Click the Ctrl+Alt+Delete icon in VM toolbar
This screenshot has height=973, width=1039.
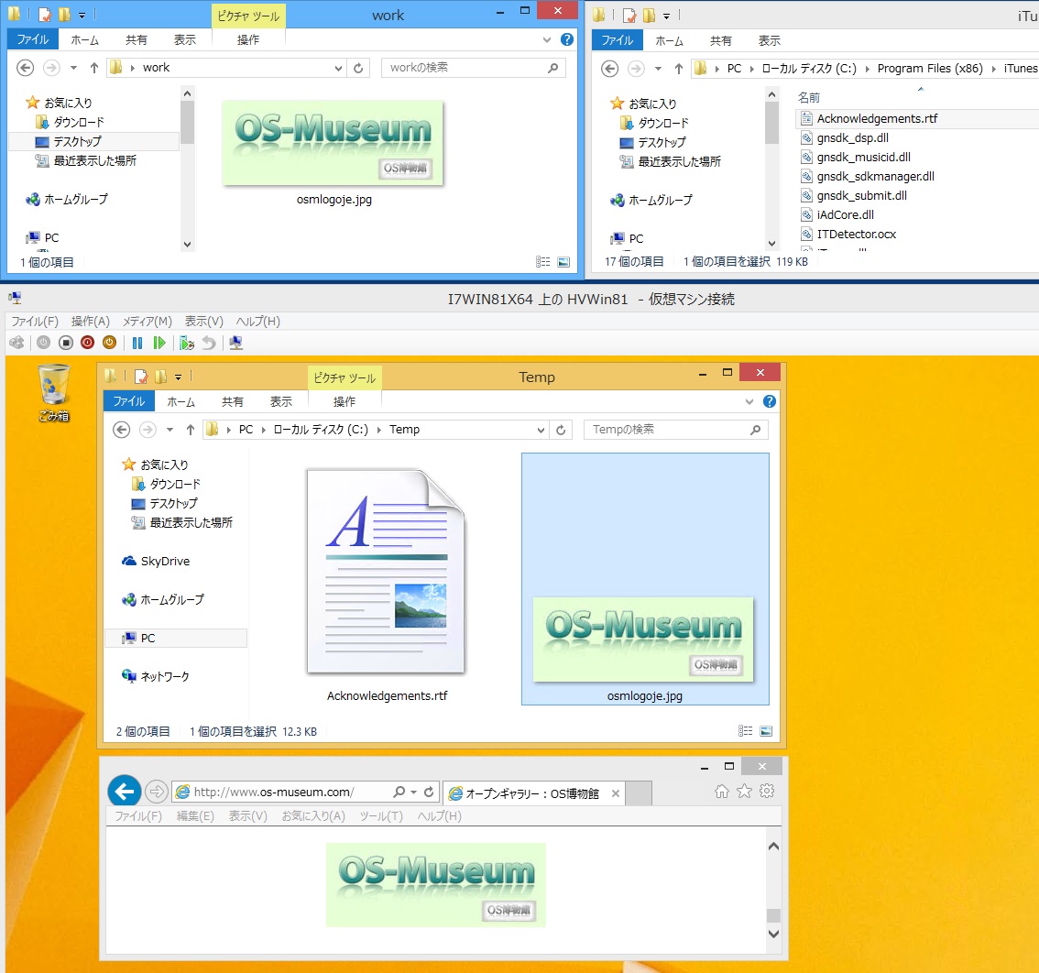coord(16,343)
